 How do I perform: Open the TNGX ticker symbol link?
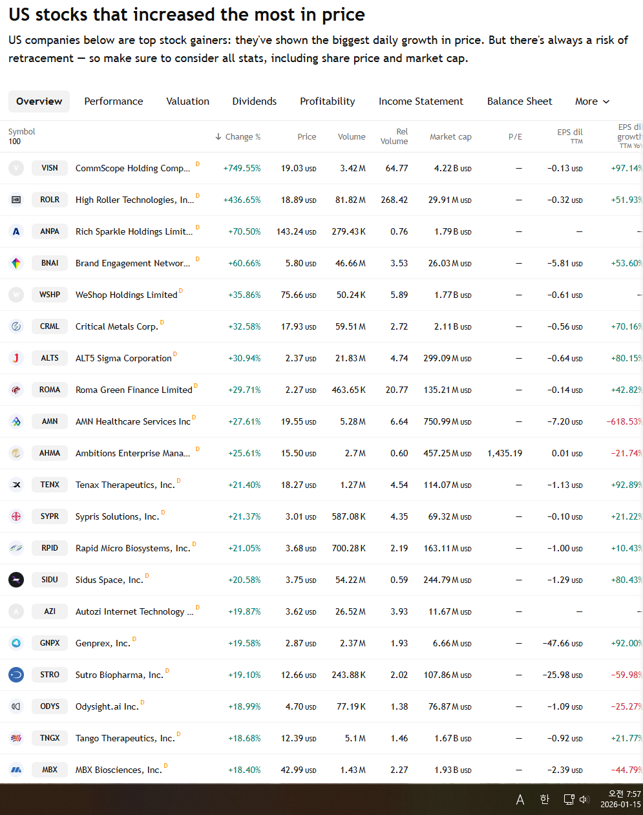pyautogui.click(x=50, y=738)
